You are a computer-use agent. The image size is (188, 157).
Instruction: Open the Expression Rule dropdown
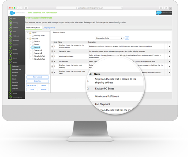pos(109,38)
